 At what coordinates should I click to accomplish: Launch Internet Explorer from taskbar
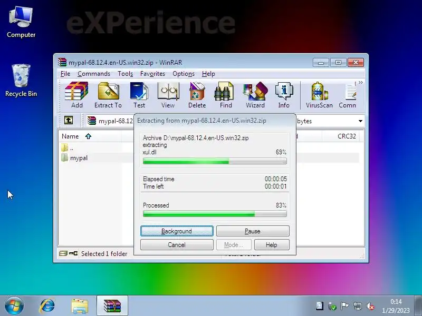tap(47, 306)
